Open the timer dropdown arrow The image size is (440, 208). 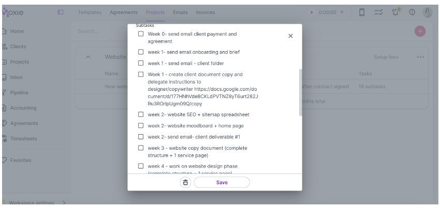pyautogui.click(x=342, y=12)
